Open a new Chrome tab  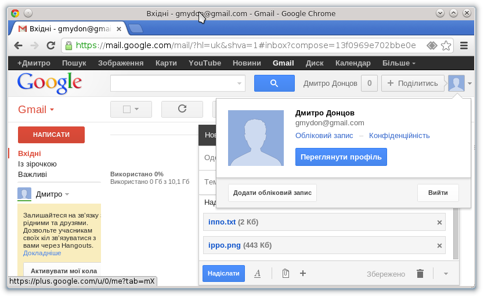tap(135, 28)
